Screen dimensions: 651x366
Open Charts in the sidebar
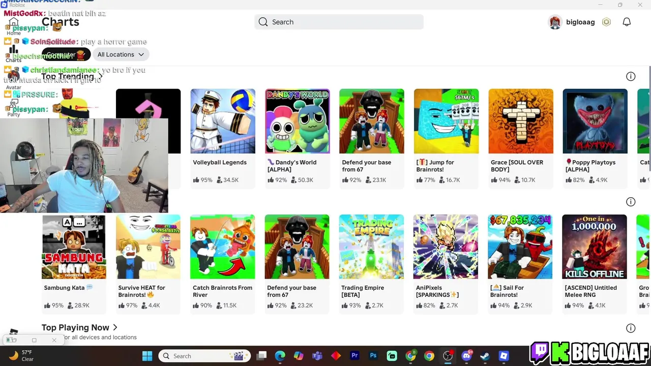pyautogui.click(x=14, y=54)
